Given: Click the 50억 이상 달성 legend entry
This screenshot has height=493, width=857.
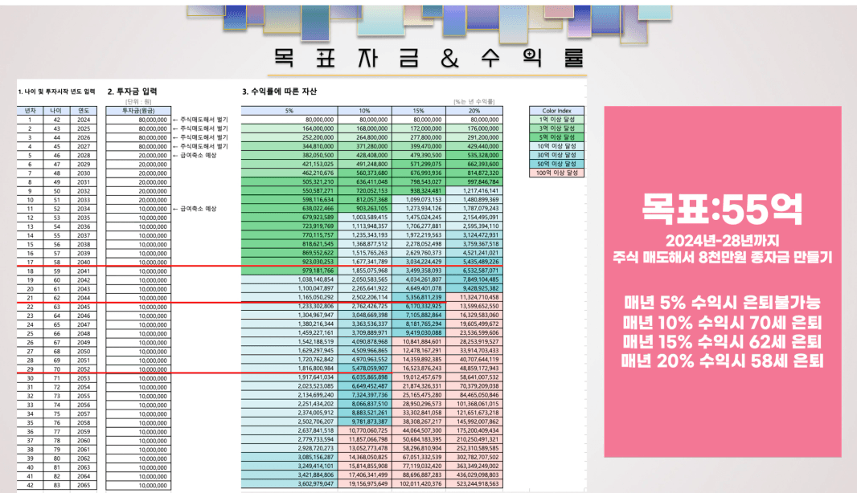Looking at the screenshot, I should (x=557, y=163).
